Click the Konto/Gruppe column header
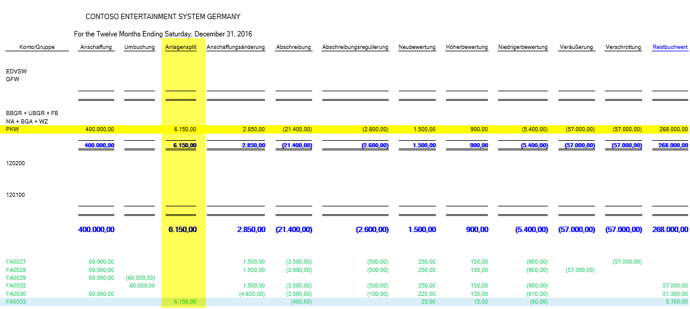Image resolution: width=690 pixels, height=309 pixels. click(36, 47)
